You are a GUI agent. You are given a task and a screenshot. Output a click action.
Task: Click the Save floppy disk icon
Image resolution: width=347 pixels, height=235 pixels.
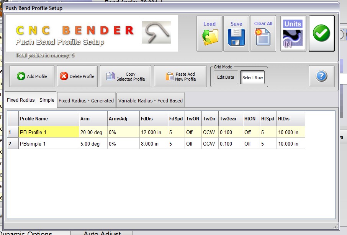236,34
